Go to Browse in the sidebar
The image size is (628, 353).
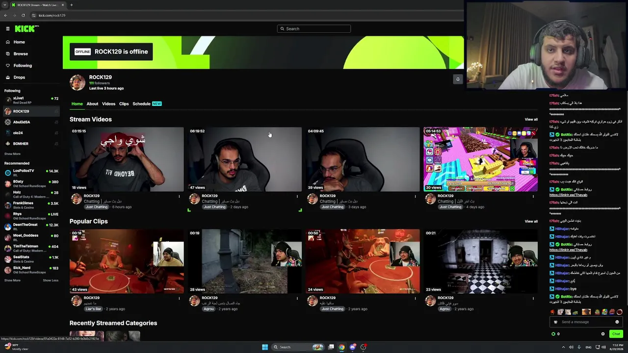click(21, 54)
